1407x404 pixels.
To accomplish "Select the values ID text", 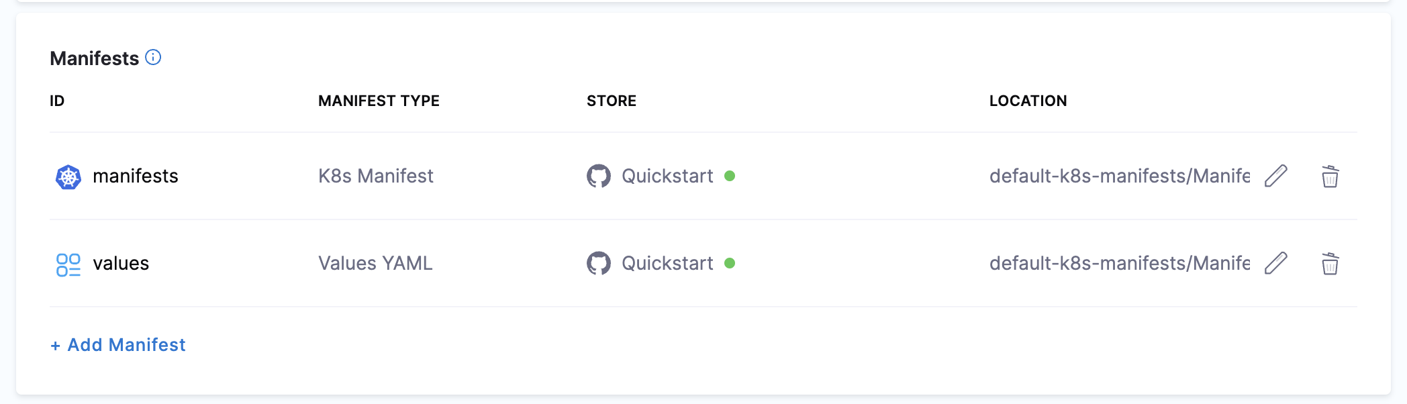I will point(121,263).
